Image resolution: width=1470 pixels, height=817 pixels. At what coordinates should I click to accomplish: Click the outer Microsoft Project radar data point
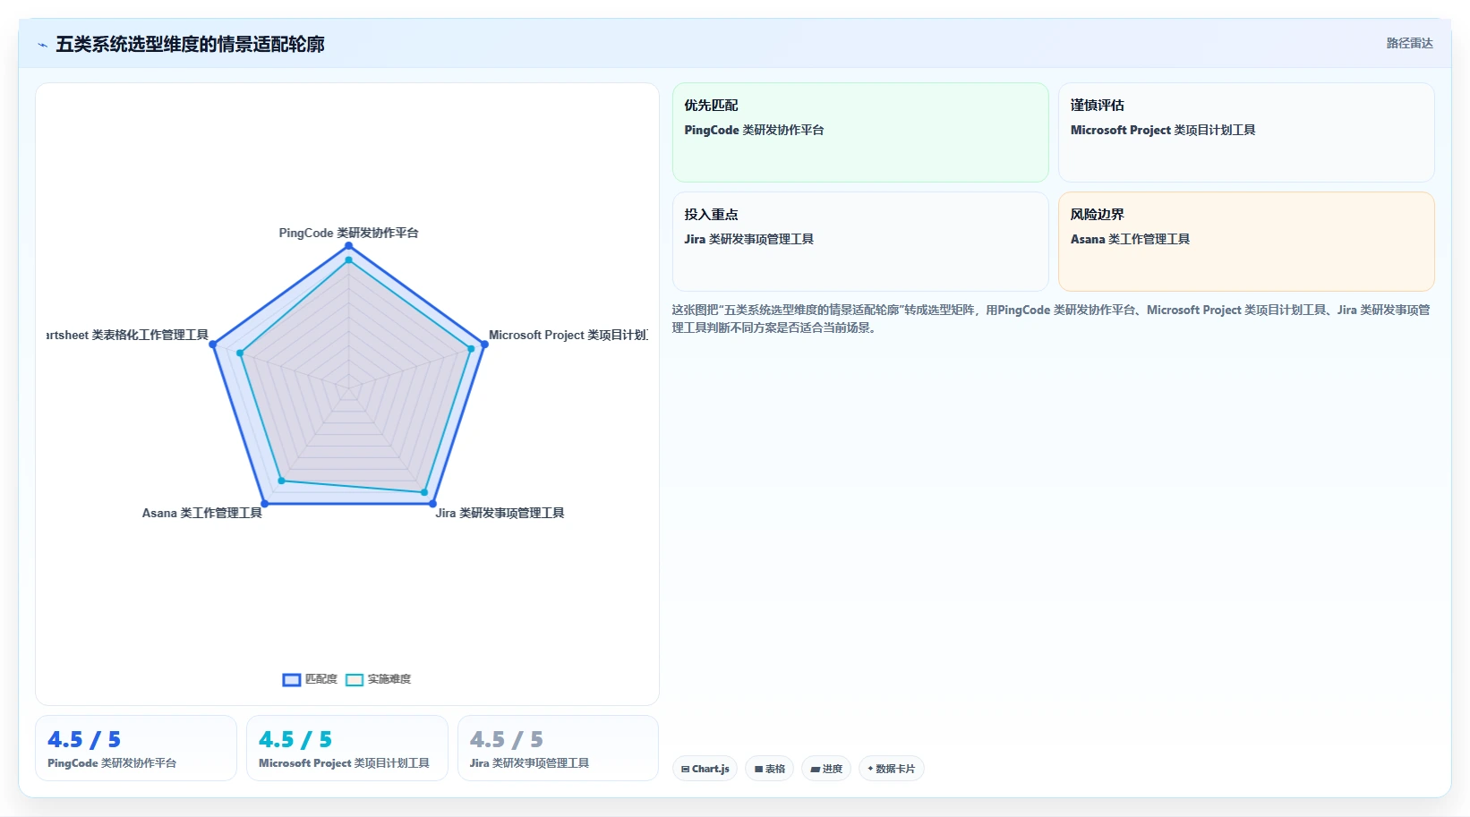point(483,345)
